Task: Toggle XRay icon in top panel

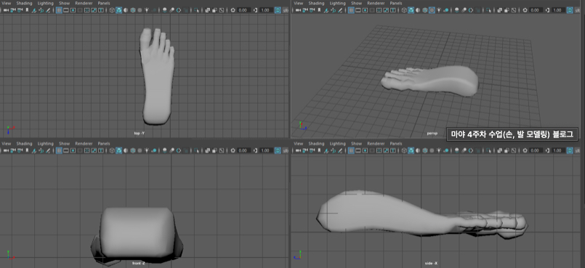Action: 207,10
